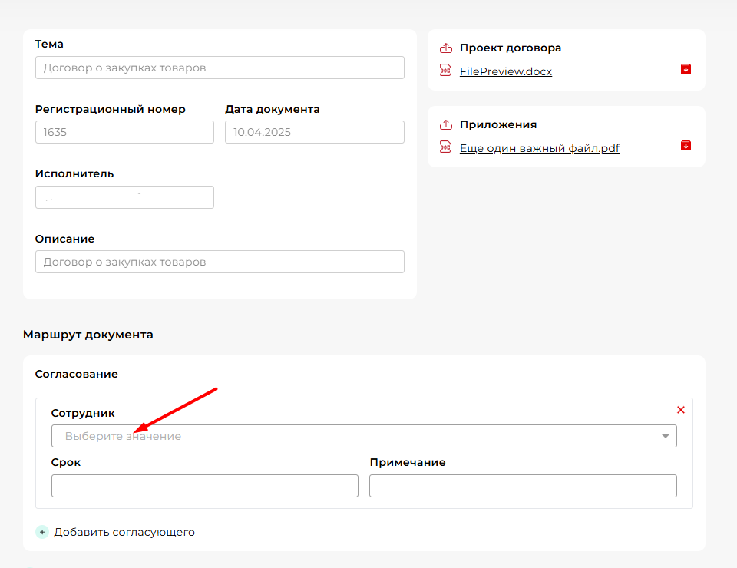
Task: Focus the Регистрационный номер field
Action: coord(124,132)
